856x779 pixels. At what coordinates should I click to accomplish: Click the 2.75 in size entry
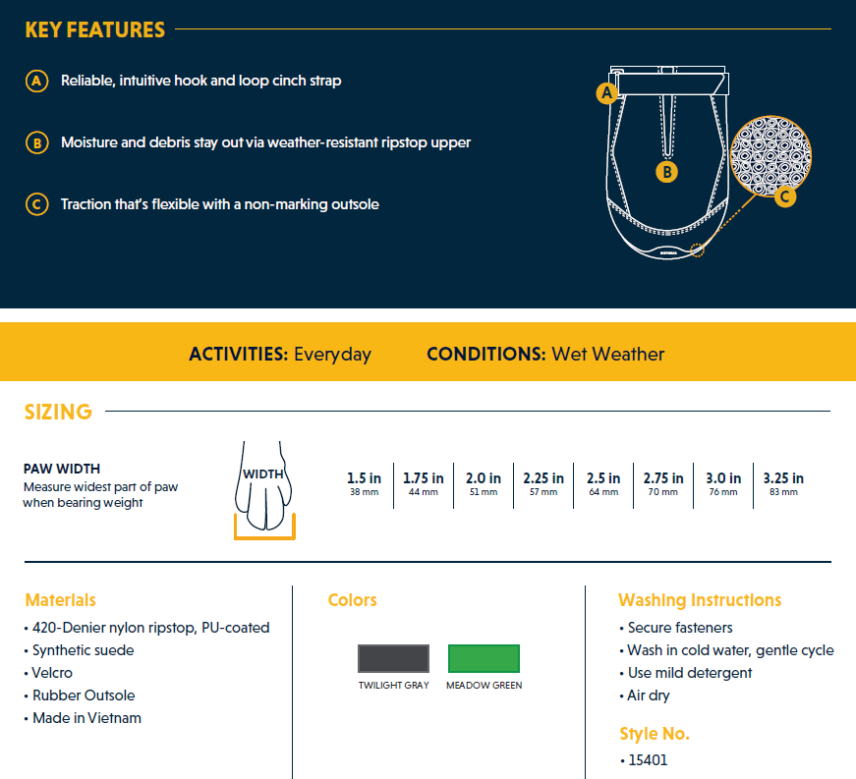point(663,484)
